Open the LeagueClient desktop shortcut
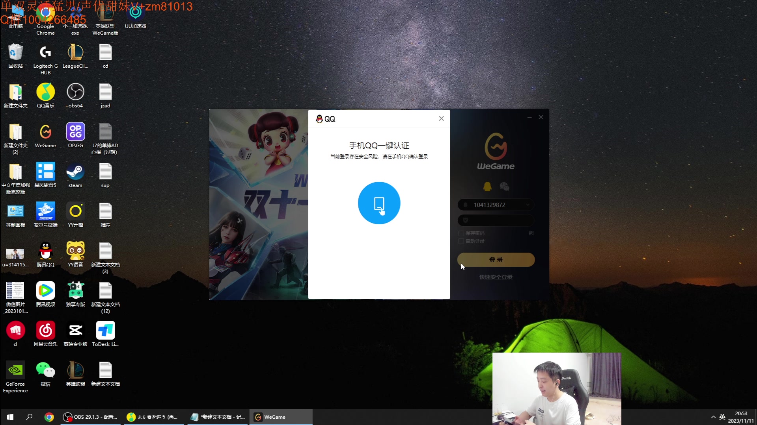 point(75,56)
